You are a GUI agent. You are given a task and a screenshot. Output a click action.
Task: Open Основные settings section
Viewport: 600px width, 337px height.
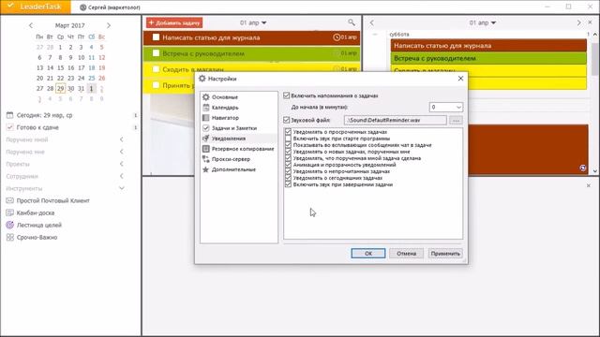coord(225,97)
